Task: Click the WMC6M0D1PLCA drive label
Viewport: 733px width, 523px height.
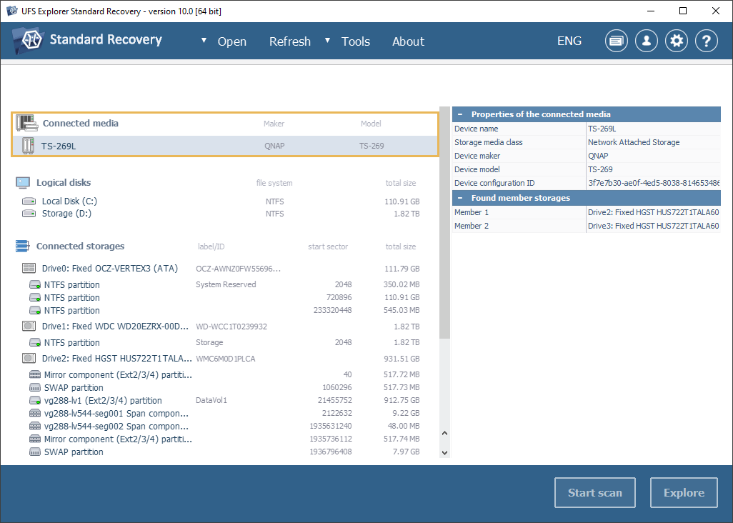Action: pos(225,359)
